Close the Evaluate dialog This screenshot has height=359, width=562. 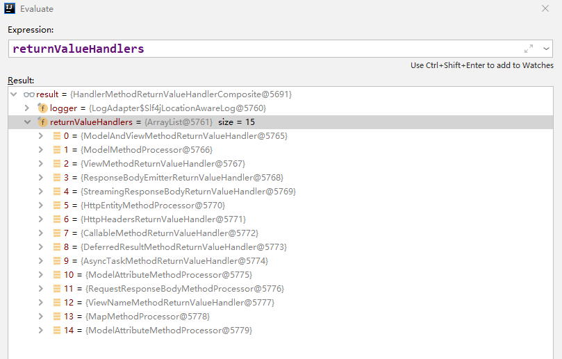click(545, 8)
